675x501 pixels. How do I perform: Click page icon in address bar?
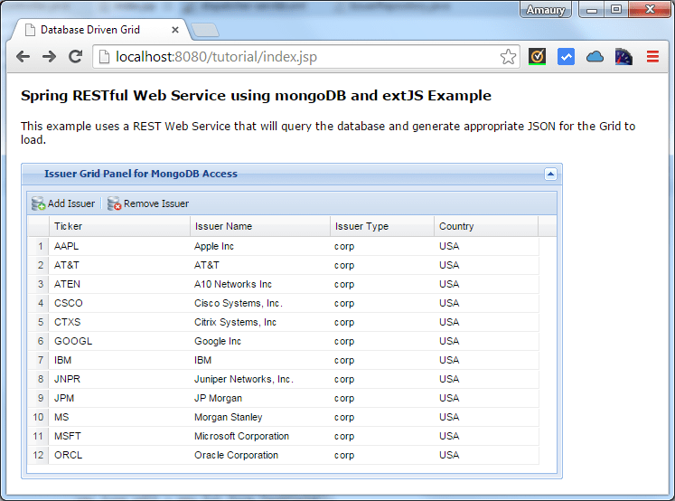(104, 56)
